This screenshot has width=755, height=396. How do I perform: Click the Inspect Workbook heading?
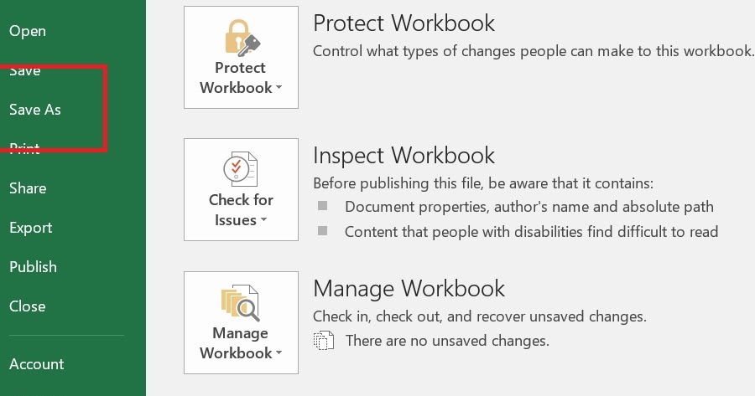tap(404, 156)
